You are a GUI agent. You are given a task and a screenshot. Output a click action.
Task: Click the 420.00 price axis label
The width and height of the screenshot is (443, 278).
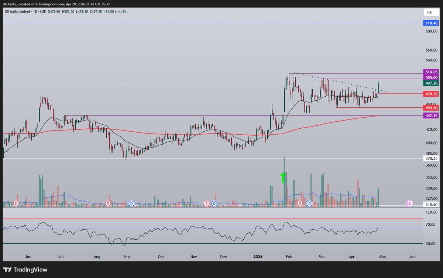431,130
